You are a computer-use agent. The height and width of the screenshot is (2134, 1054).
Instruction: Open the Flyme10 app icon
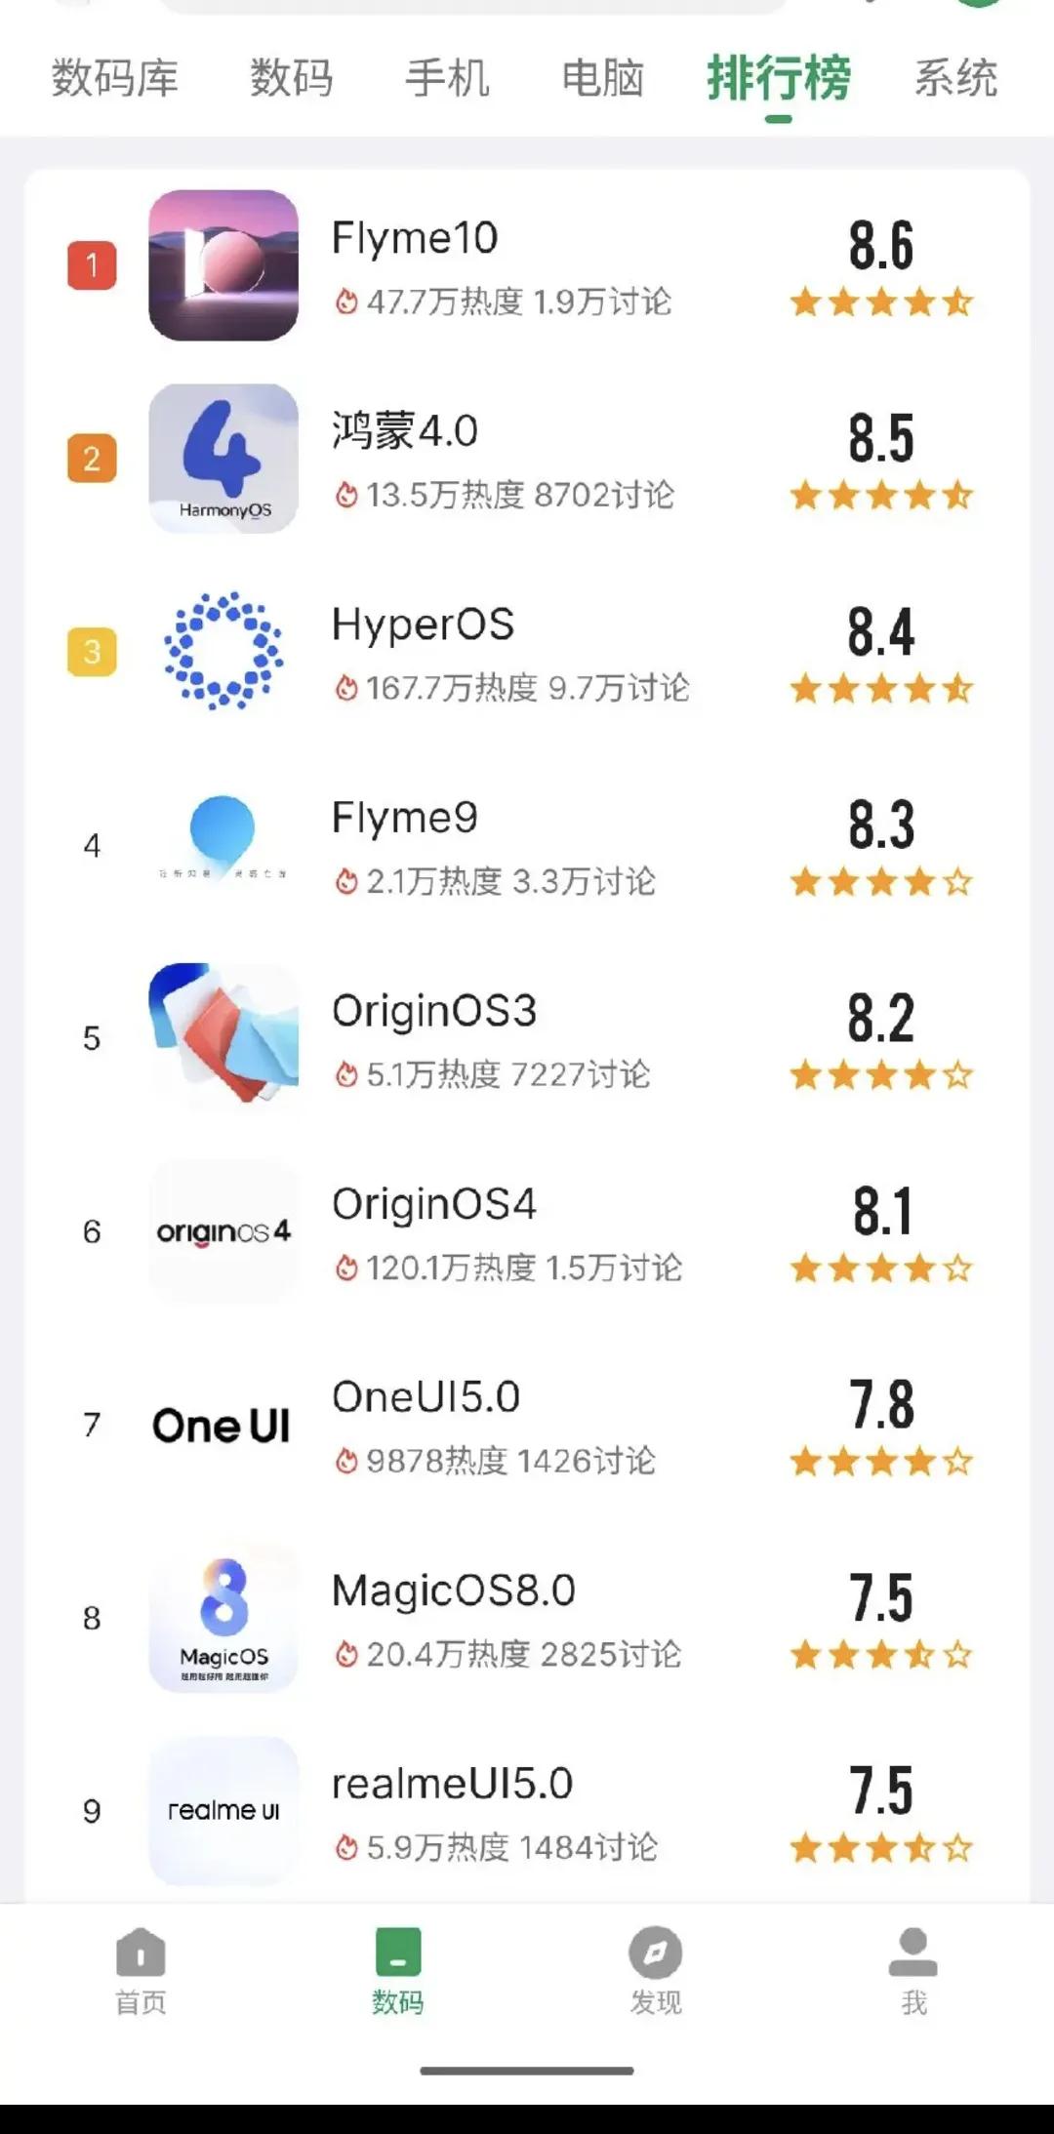223,265
